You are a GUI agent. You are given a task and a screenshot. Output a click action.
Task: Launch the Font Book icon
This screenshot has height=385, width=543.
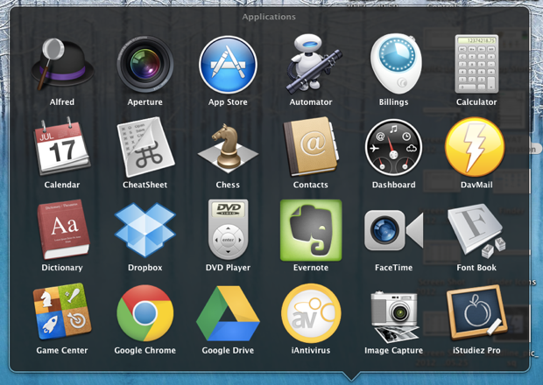coord(476,230)
